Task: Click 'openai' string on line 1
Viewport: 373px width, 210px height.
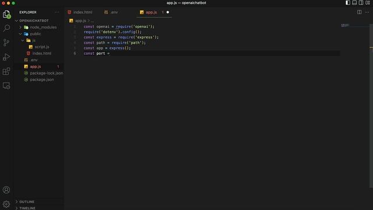Action: pos(142,27)
